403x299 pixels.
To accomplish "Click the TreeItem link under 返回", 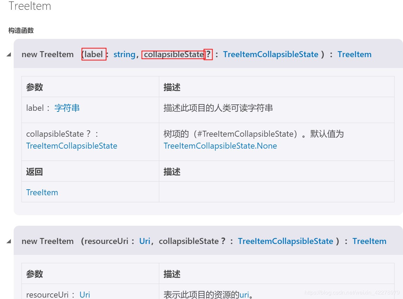I will [x=42, y=192].
